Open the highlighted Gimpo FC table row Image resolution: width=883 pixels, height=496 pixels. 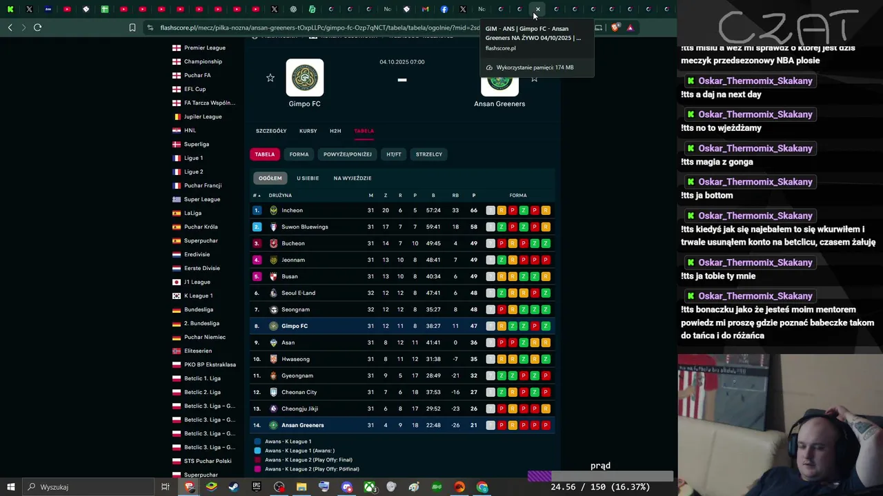(x=402, y=326)
